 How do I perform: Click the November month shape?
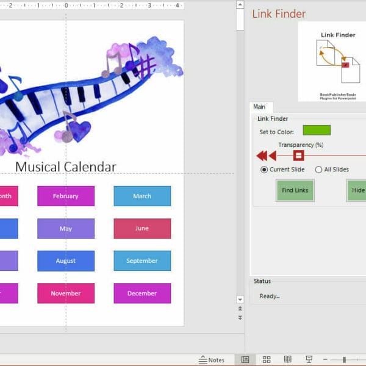pyautogui.click(x=66, y=293)
